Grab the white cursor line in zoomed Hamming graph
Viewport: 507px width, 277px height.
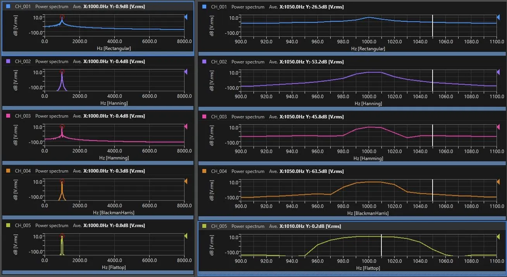(433, 135)
